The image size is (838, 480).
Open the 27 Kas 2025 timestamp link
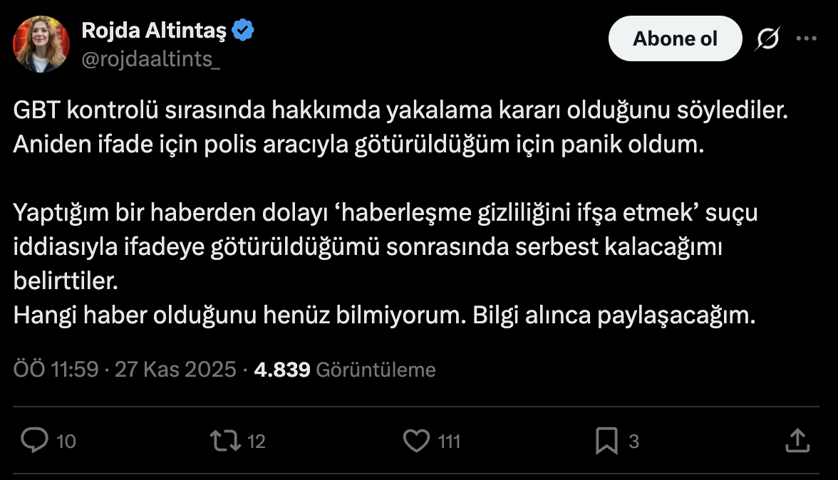click(173, 370)
